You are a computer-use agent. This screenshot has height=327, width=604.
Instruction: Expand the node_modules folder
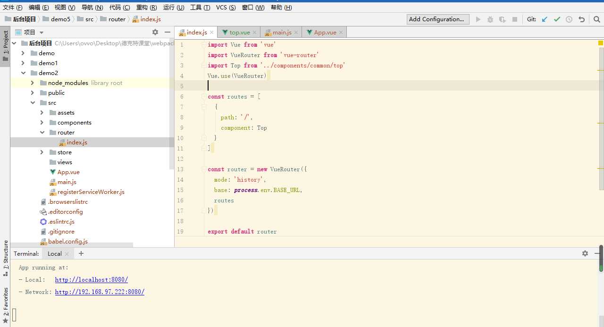(33, 83)
